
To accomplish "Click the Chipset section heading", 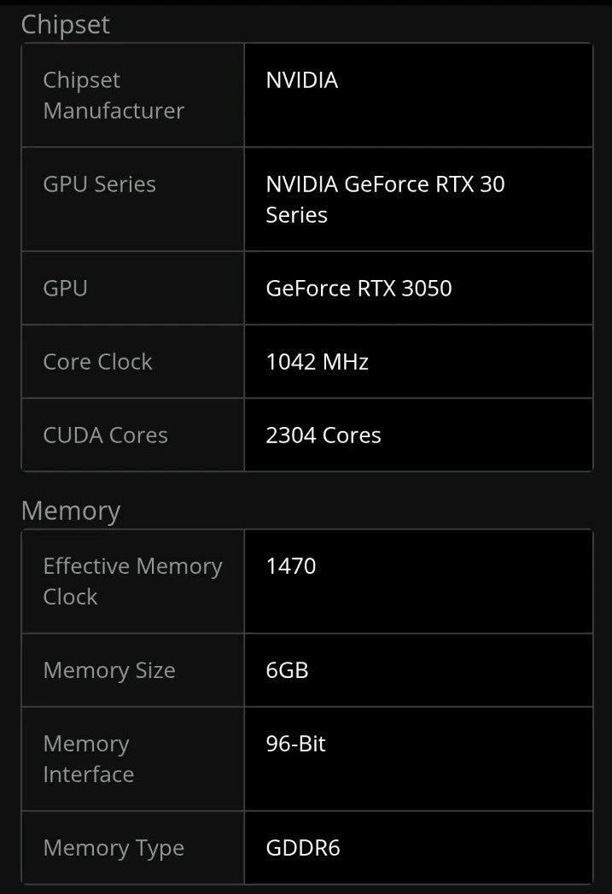I will (x=66, y=25).
